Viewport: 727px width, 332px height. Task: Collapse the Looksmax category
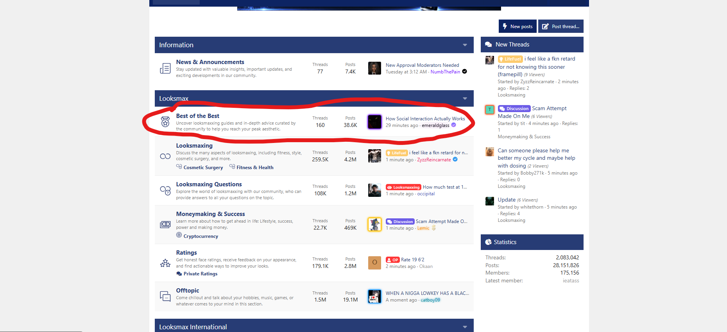point(465,98)
